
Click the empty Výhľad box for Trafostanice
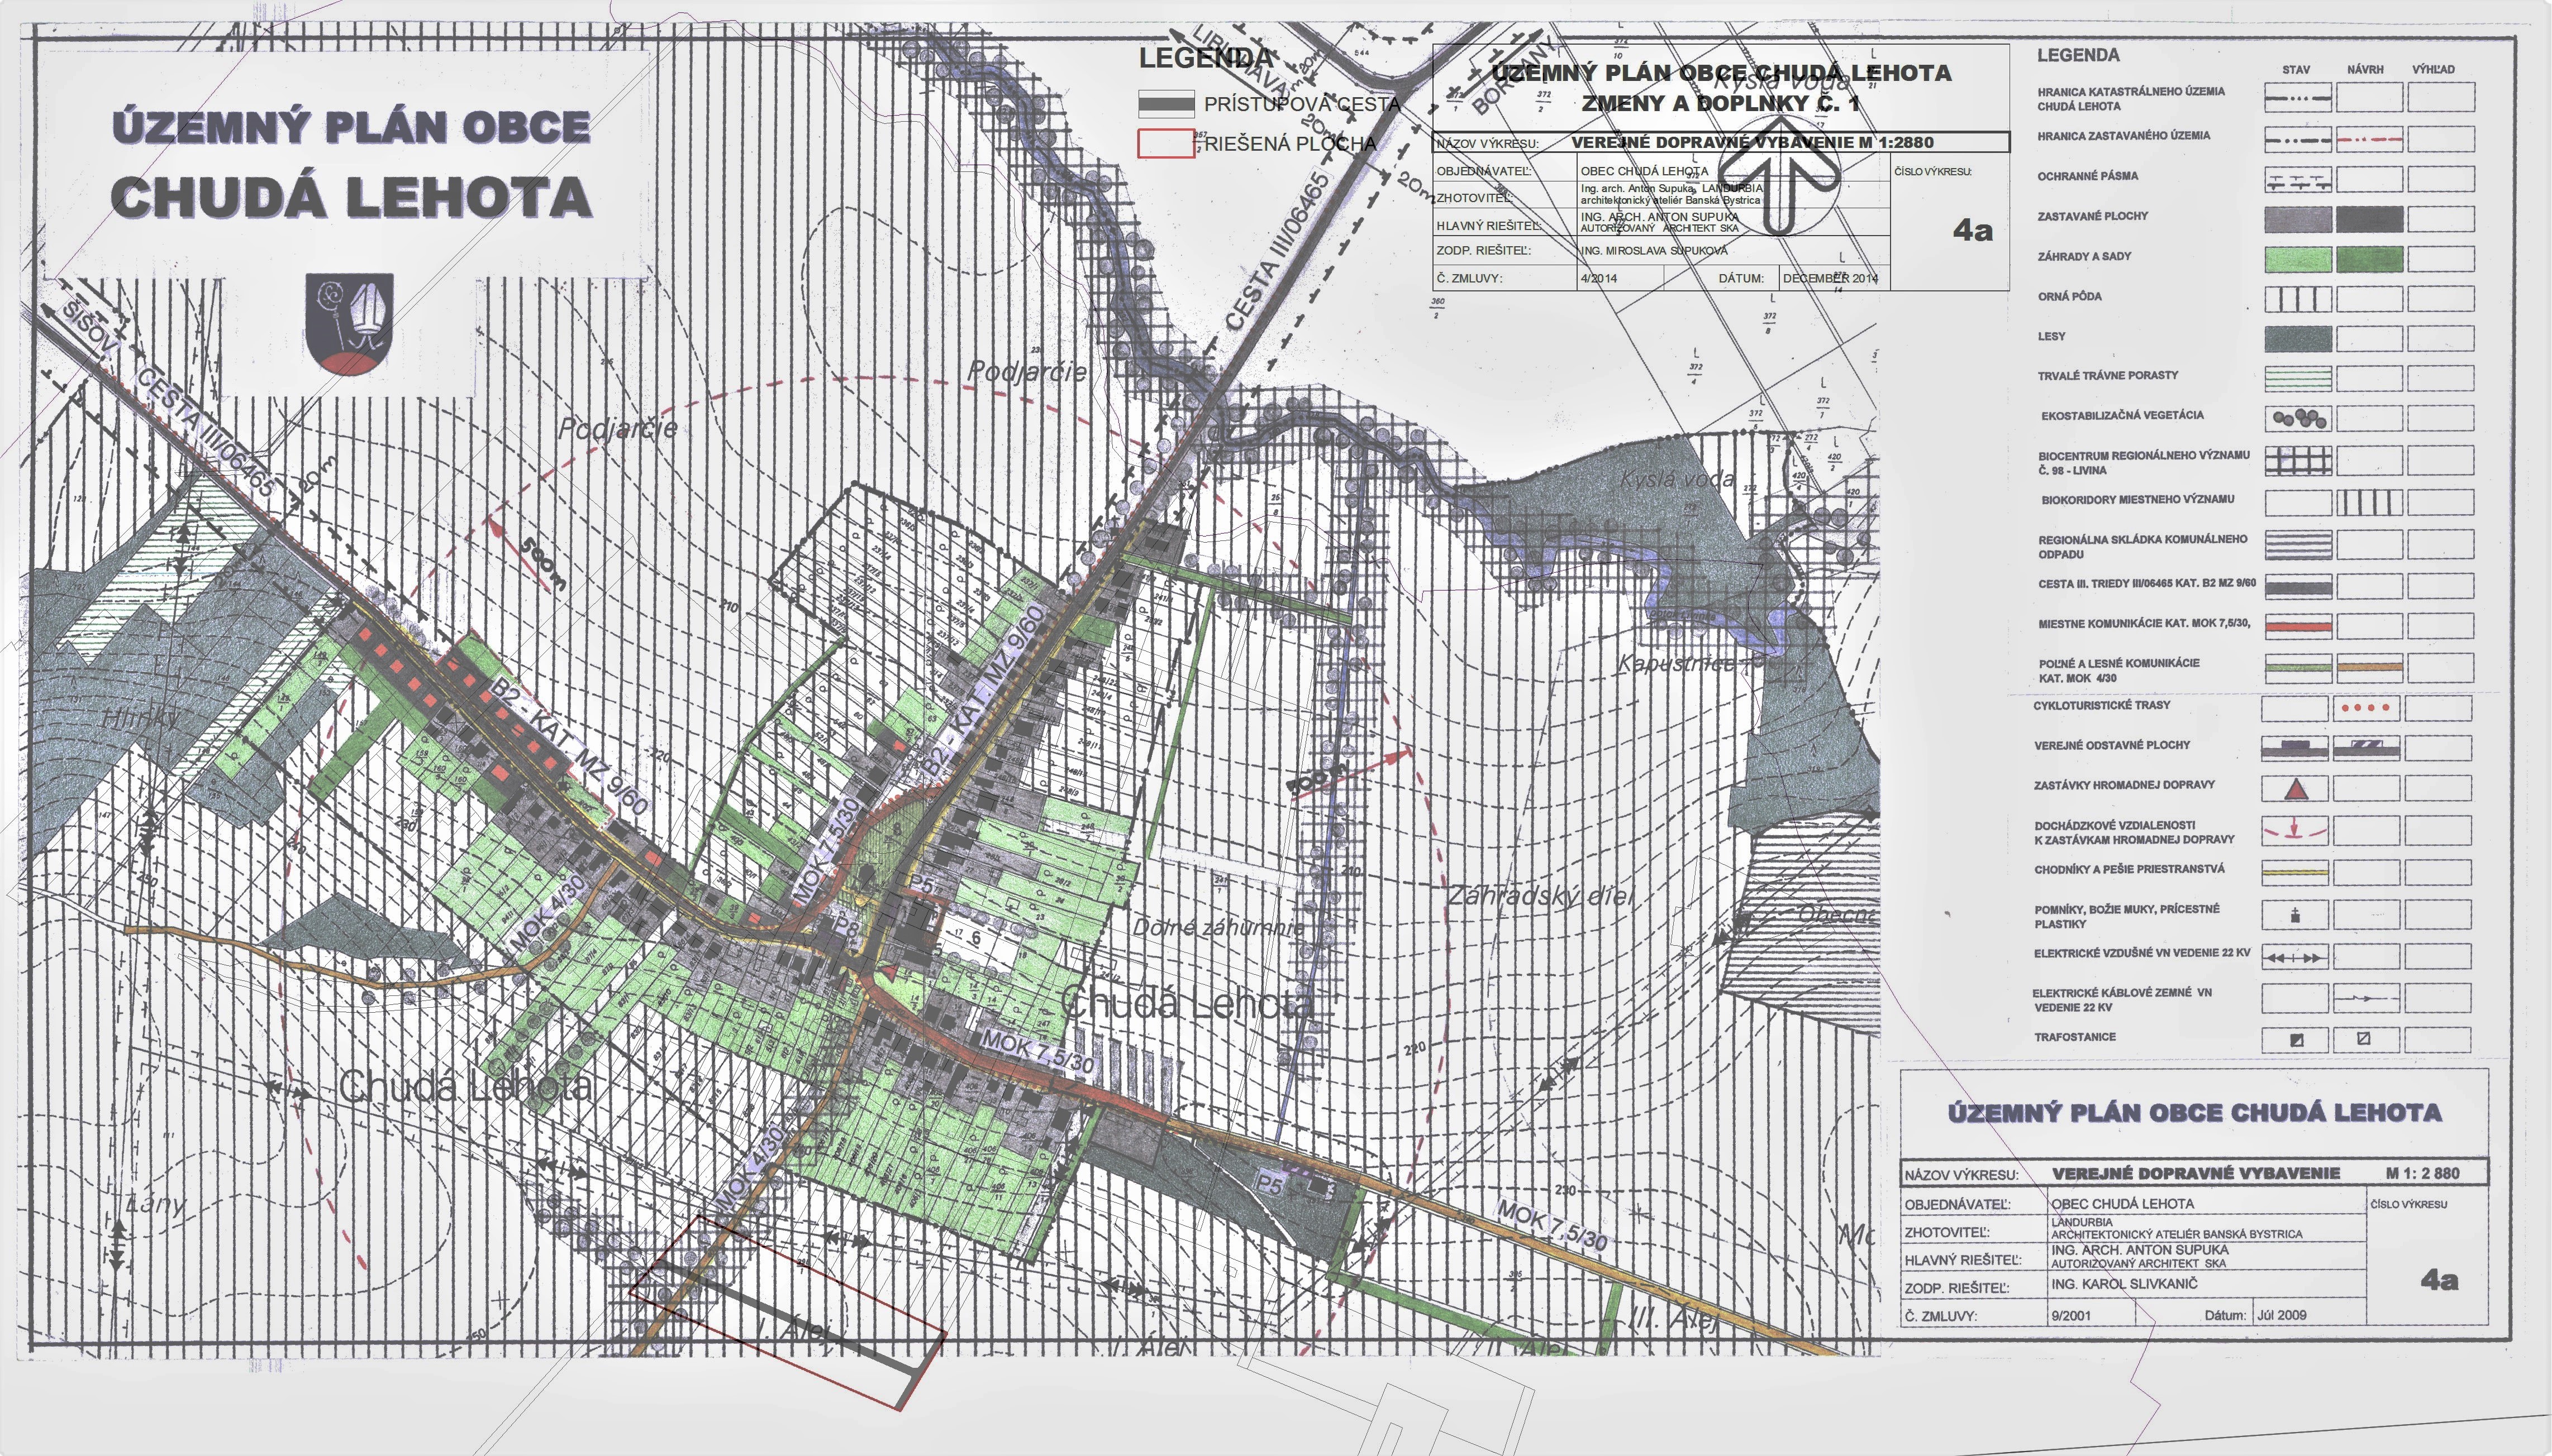pyautogui.click(x=2438, y=1040)
